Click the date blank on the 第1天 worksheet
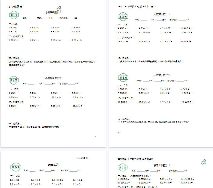Viewport: 213px width, 188px height. click(32, 18)
